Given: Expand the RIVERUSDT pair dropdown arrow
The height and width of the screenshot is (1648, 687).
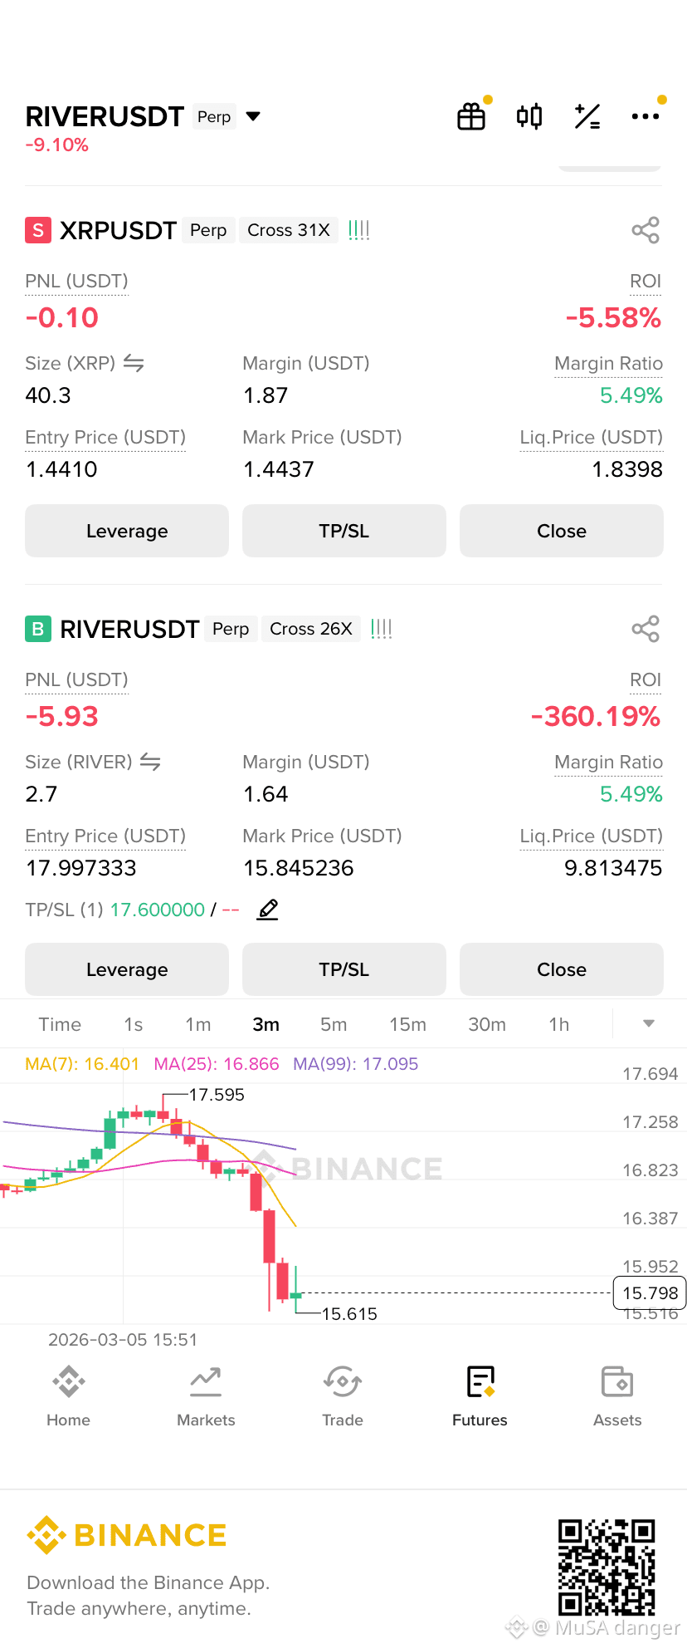Looking at the screenshot, I should [254, 116].
